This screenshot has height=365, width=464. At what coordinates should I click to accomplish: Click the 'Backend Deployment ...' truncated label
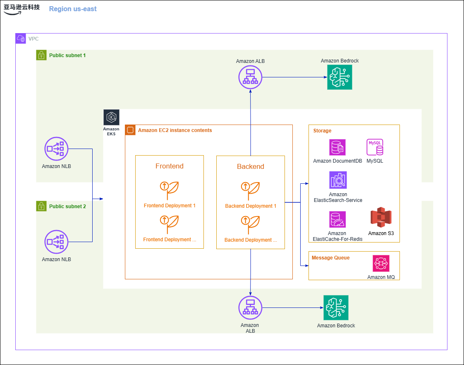[251, 240]
